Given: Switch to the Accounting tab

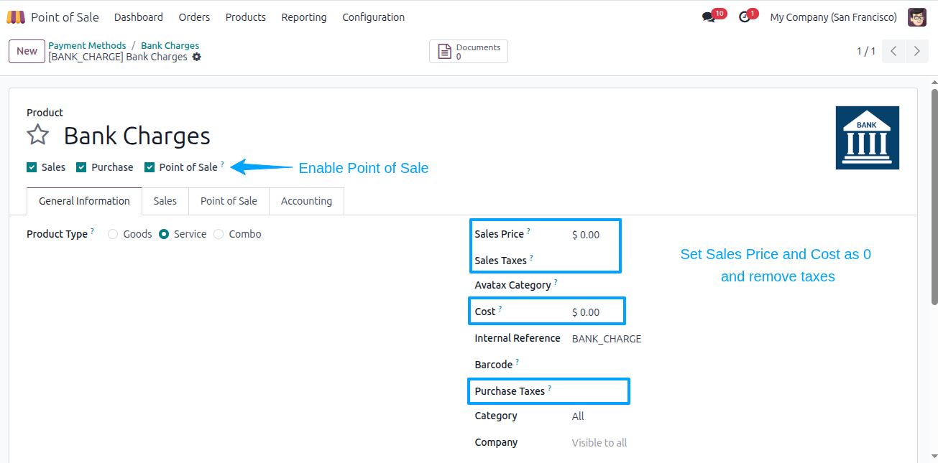Looking at the screenshot, I should (306, 201).
